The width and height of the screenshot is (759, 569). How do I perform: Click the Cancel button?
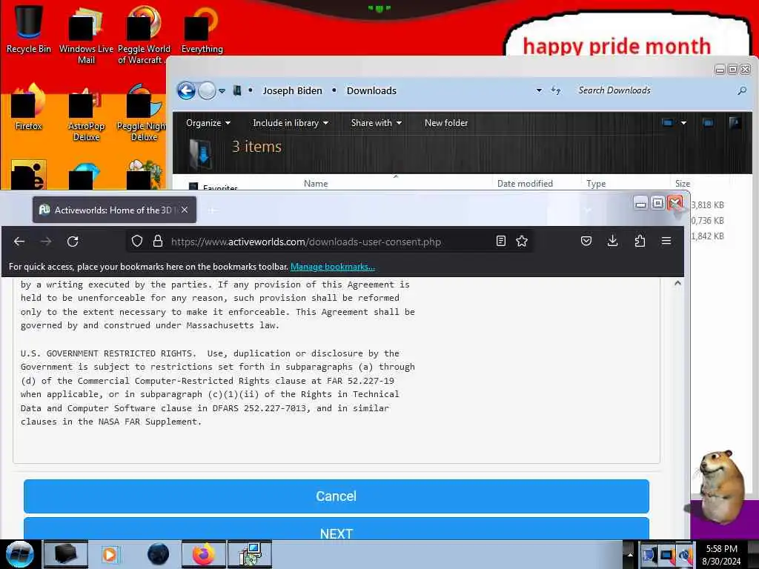coord(336,496)
